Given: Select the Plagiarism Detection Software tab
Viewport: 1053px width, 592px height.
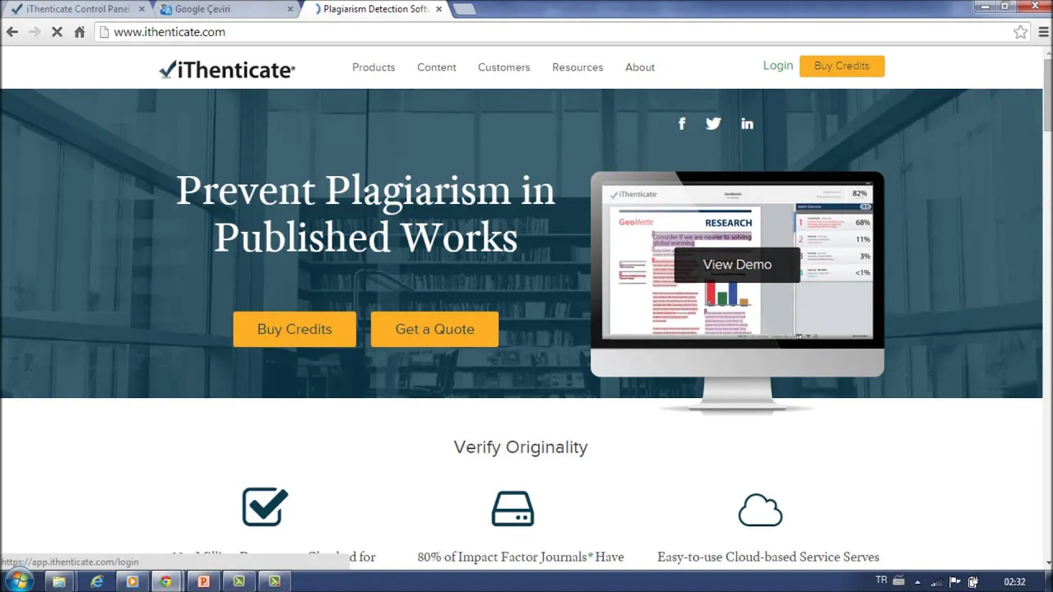Looking at the screenshot, I should click(x=374, y=9).
